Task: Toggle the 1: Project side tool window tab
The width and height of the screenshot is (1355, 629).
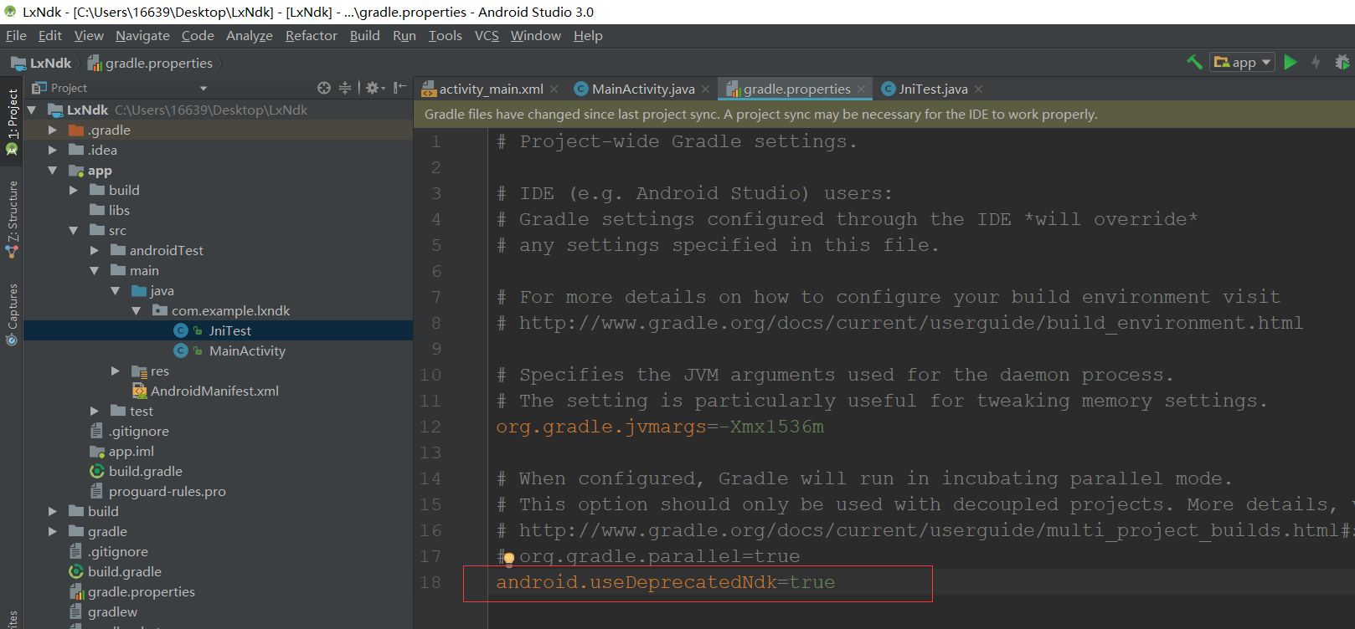Action: 13,114
